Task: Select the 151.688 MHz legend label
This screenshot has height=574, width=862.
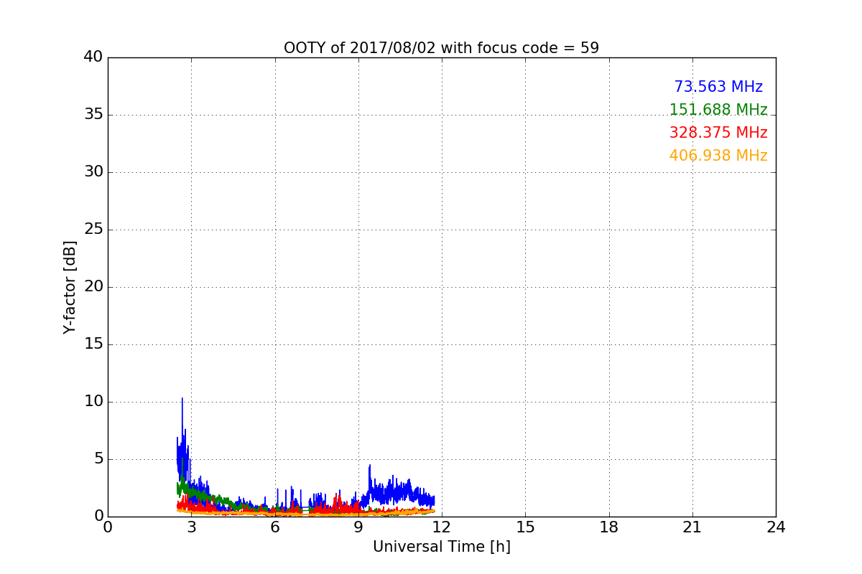Action: [718, 110]
